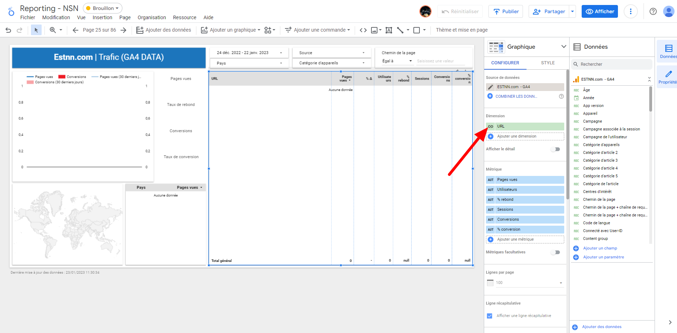
Task: Turn on Métriques facultatives switch
Action: tap(555, 252)
